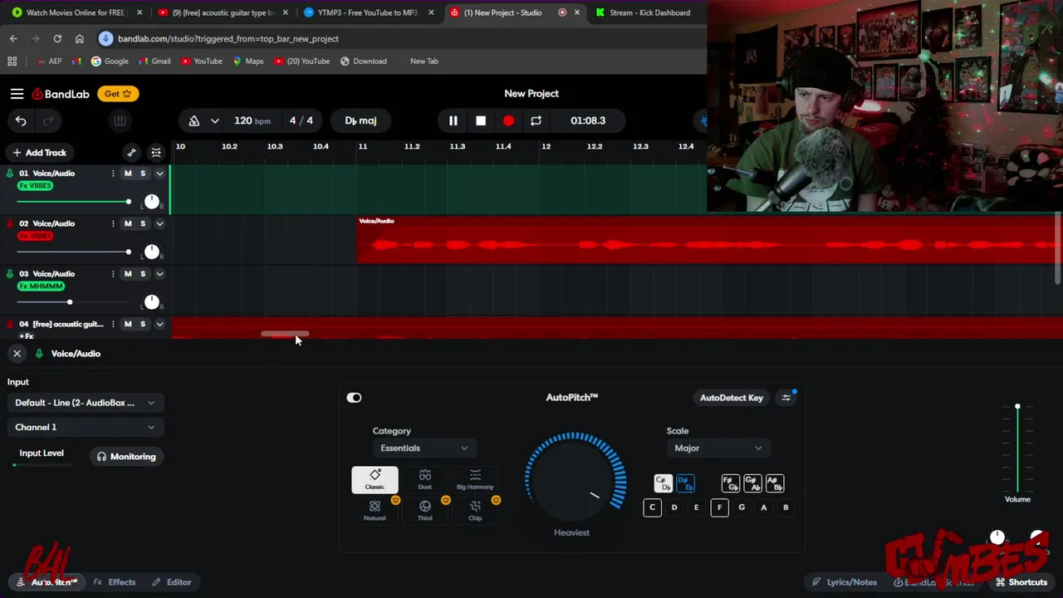Solo track 01 Voice/Audio

(143, 174)
